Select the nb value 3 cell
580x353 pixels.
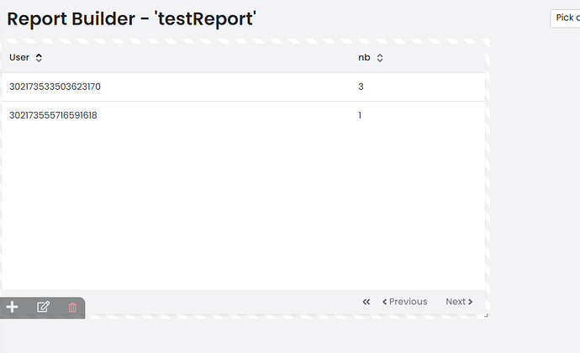tap(361, 87)
